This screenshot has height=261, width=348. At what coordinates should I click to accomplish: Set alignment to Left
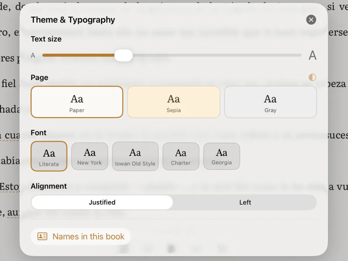[x=245, y=202]
